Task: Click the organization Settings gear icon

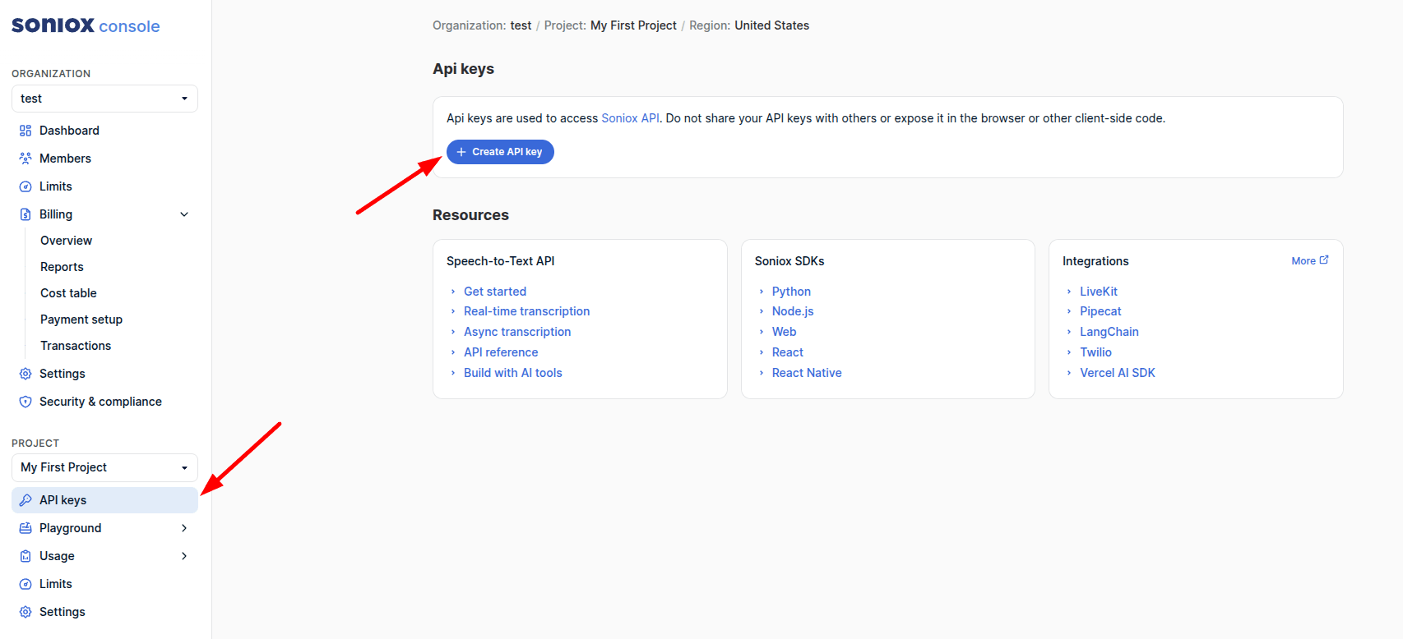Action: point(25,374)
